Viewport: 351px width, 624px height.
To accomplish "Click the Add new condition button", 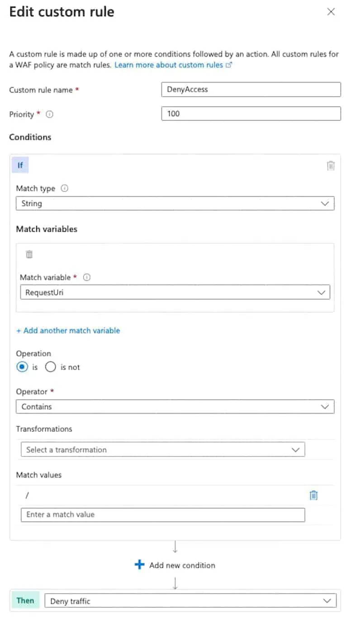I will click(x=182, y=565).
